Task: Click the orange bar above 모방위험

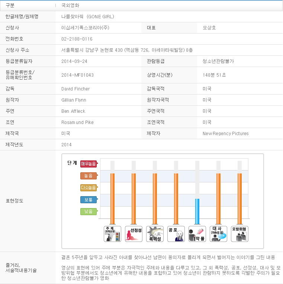Action: [239, 199]
